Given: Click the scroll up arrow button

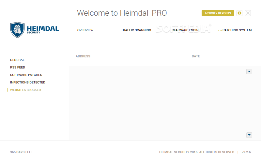Looking at the screenshot, I should (249, 71).
